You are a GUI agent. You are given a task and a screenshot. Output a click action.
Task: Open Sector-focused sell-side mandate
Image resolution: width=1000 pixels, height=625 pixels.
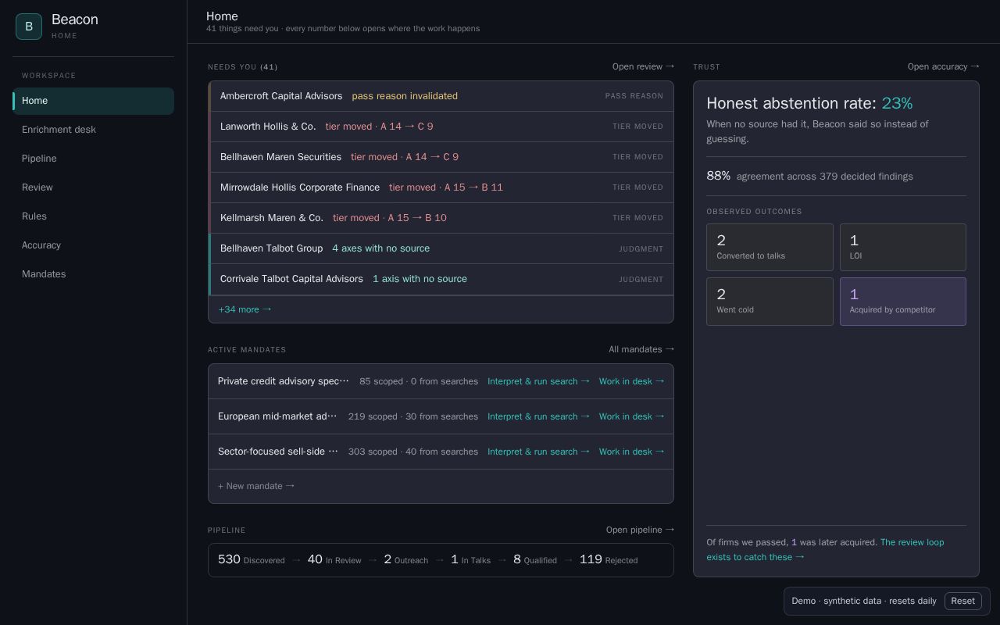[277, 452]
